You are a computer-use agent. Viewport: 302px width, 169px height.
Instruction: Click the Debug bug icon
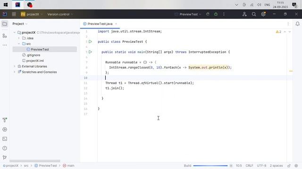[x=216, y=14]
